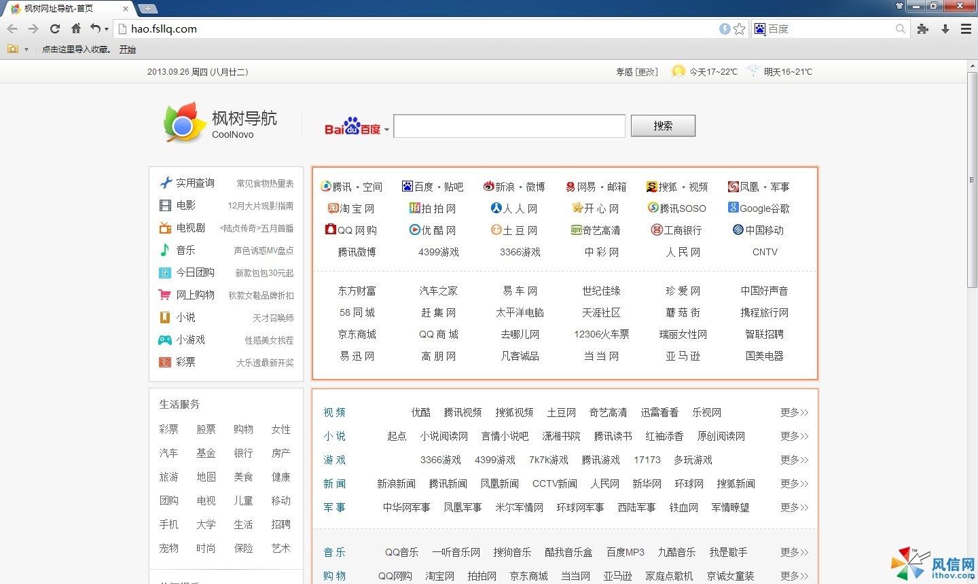
Task: Select the 枫树网址导航-首页 tab
Action: [x=68, y=9]
